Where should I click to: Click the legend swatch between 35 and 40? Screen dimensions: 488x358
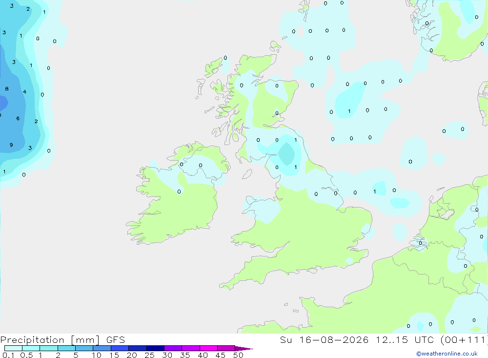191,348
